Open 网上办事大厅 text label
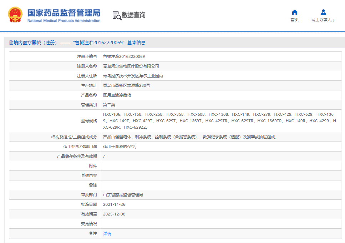This screenshot has width=345, height=243. (323, 20)
